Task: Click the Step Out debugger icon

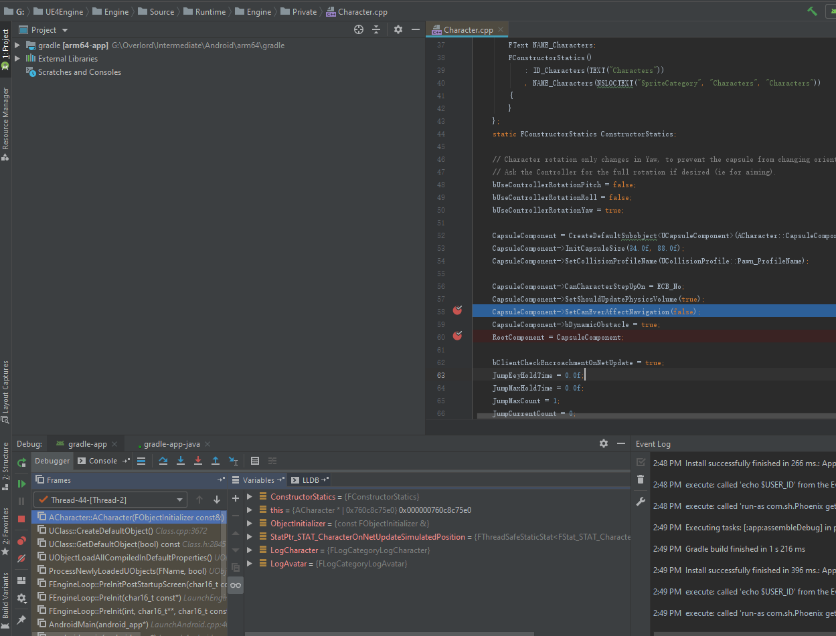Action: pos(216,461)
